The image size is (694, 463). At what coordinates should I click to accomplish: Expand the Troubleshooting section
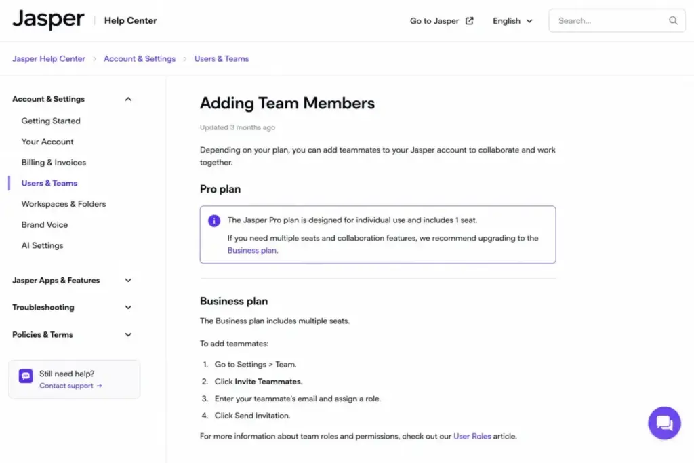point(72,307)
